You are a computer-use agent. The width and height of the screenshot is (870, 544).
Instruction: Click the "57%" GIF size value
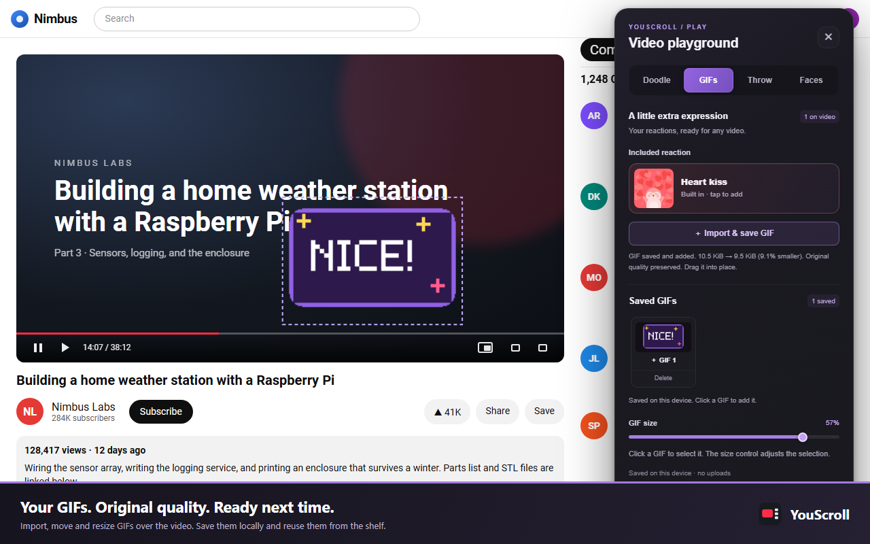coord(832,423)
